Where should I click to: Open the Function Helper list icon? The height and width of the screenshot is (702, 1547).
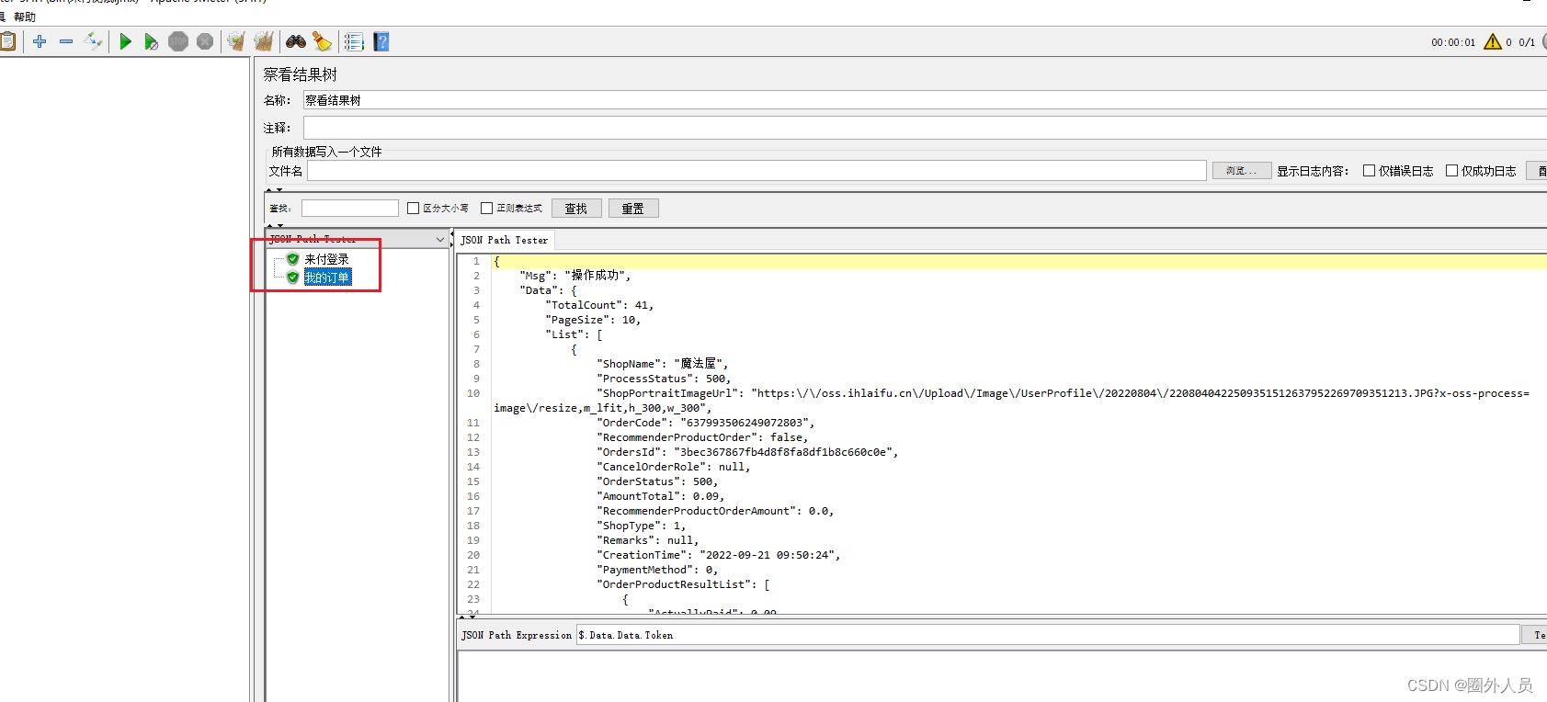click(354, 41)
